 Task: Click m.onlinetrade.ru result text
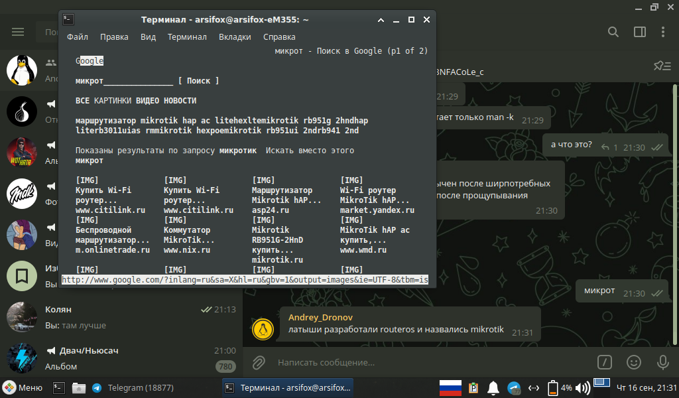pyautogui.click(x=113, y=250)
